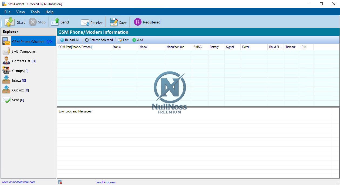Visit the www.ahmadsoftware.com link
Viewport: 340px width, 185px height.
[19, 182]
